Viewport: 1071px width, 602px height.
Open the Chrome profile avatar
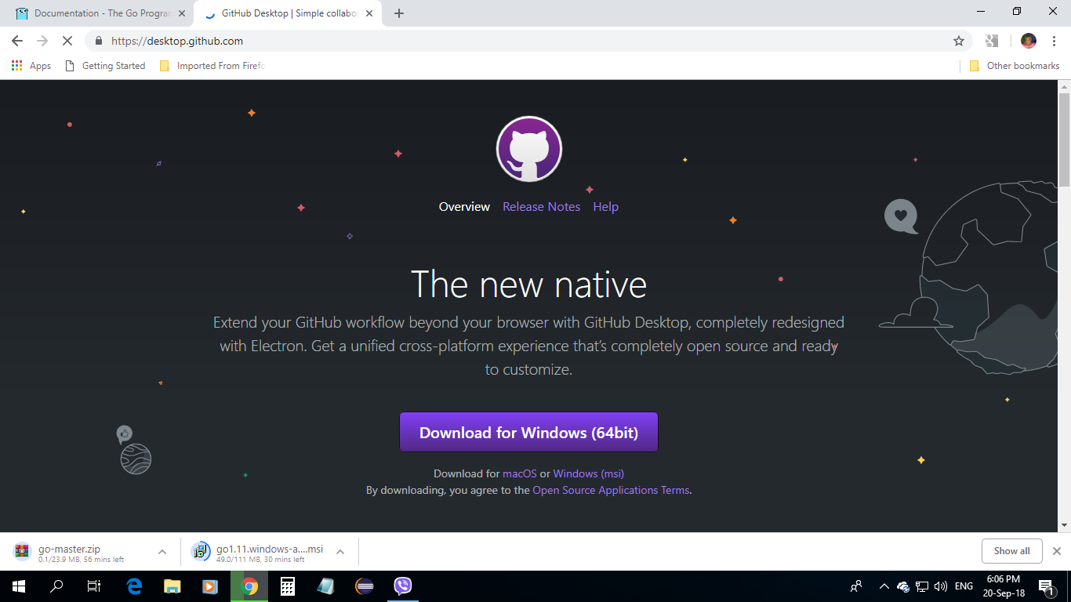(1029, 41)
